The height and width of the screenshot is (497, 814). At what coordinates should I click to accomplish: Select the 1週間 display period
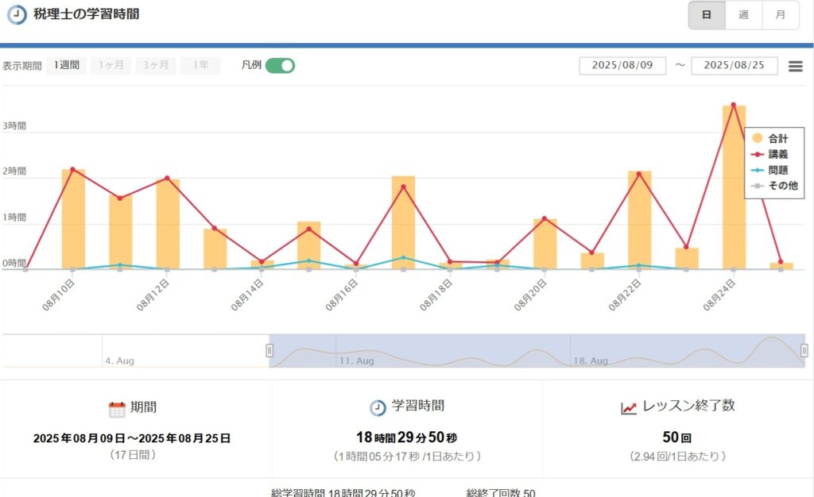tap(67, 65)
